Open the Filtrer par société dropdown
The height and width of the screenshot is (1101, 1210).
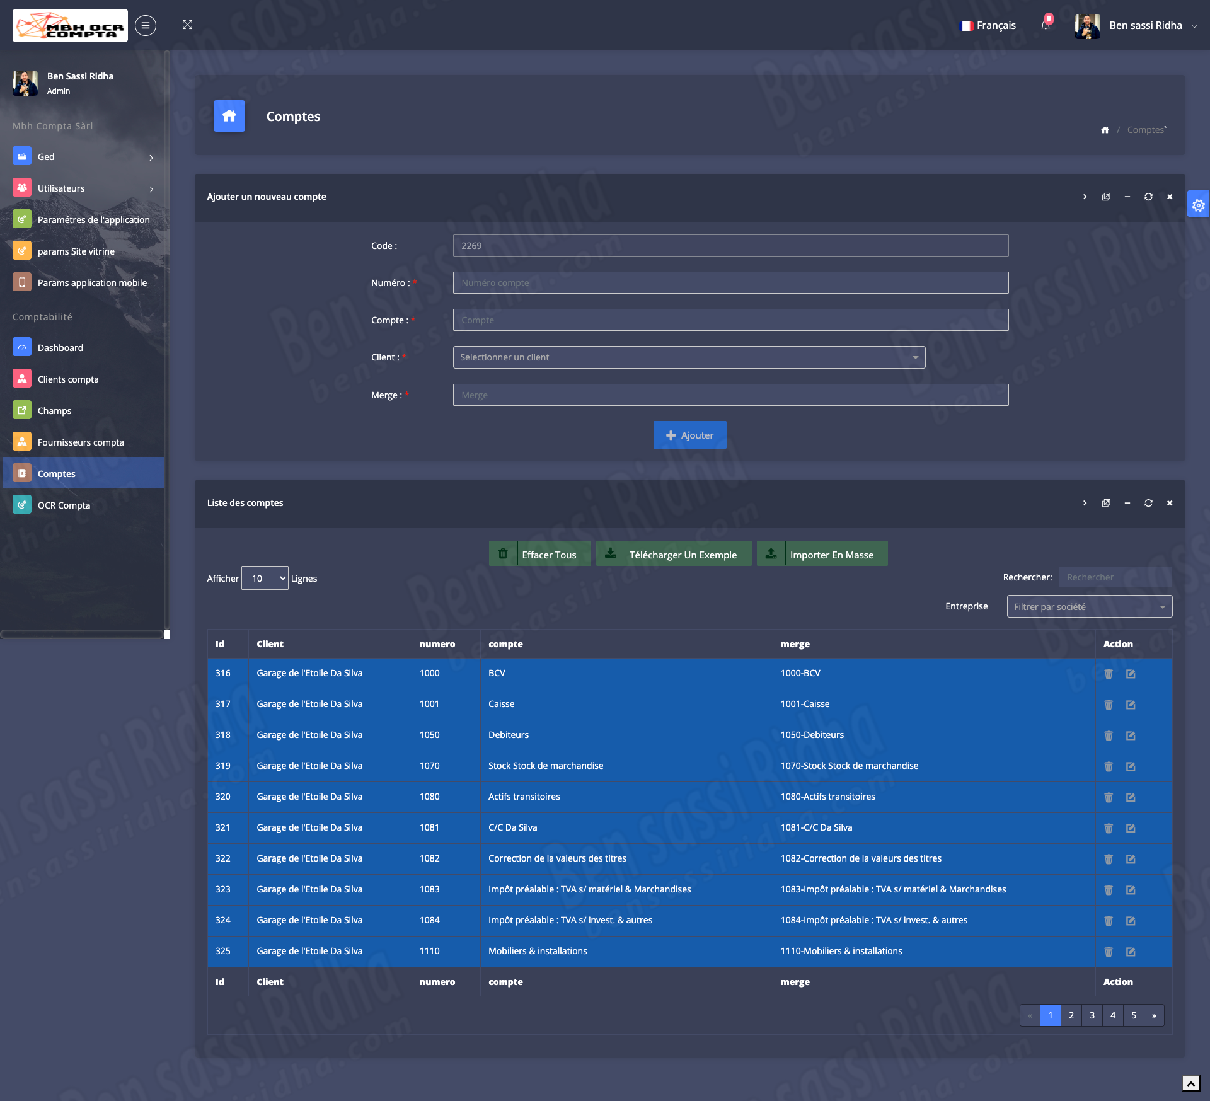pos(1089,606)
